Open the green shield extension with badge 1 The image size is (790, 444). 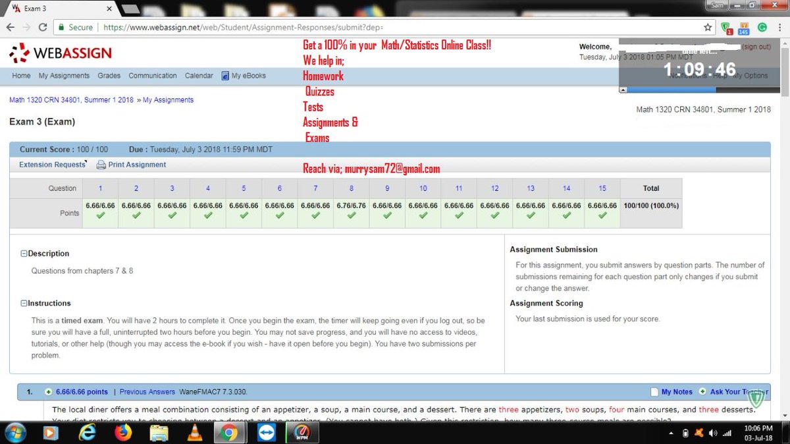coord(726,28)
